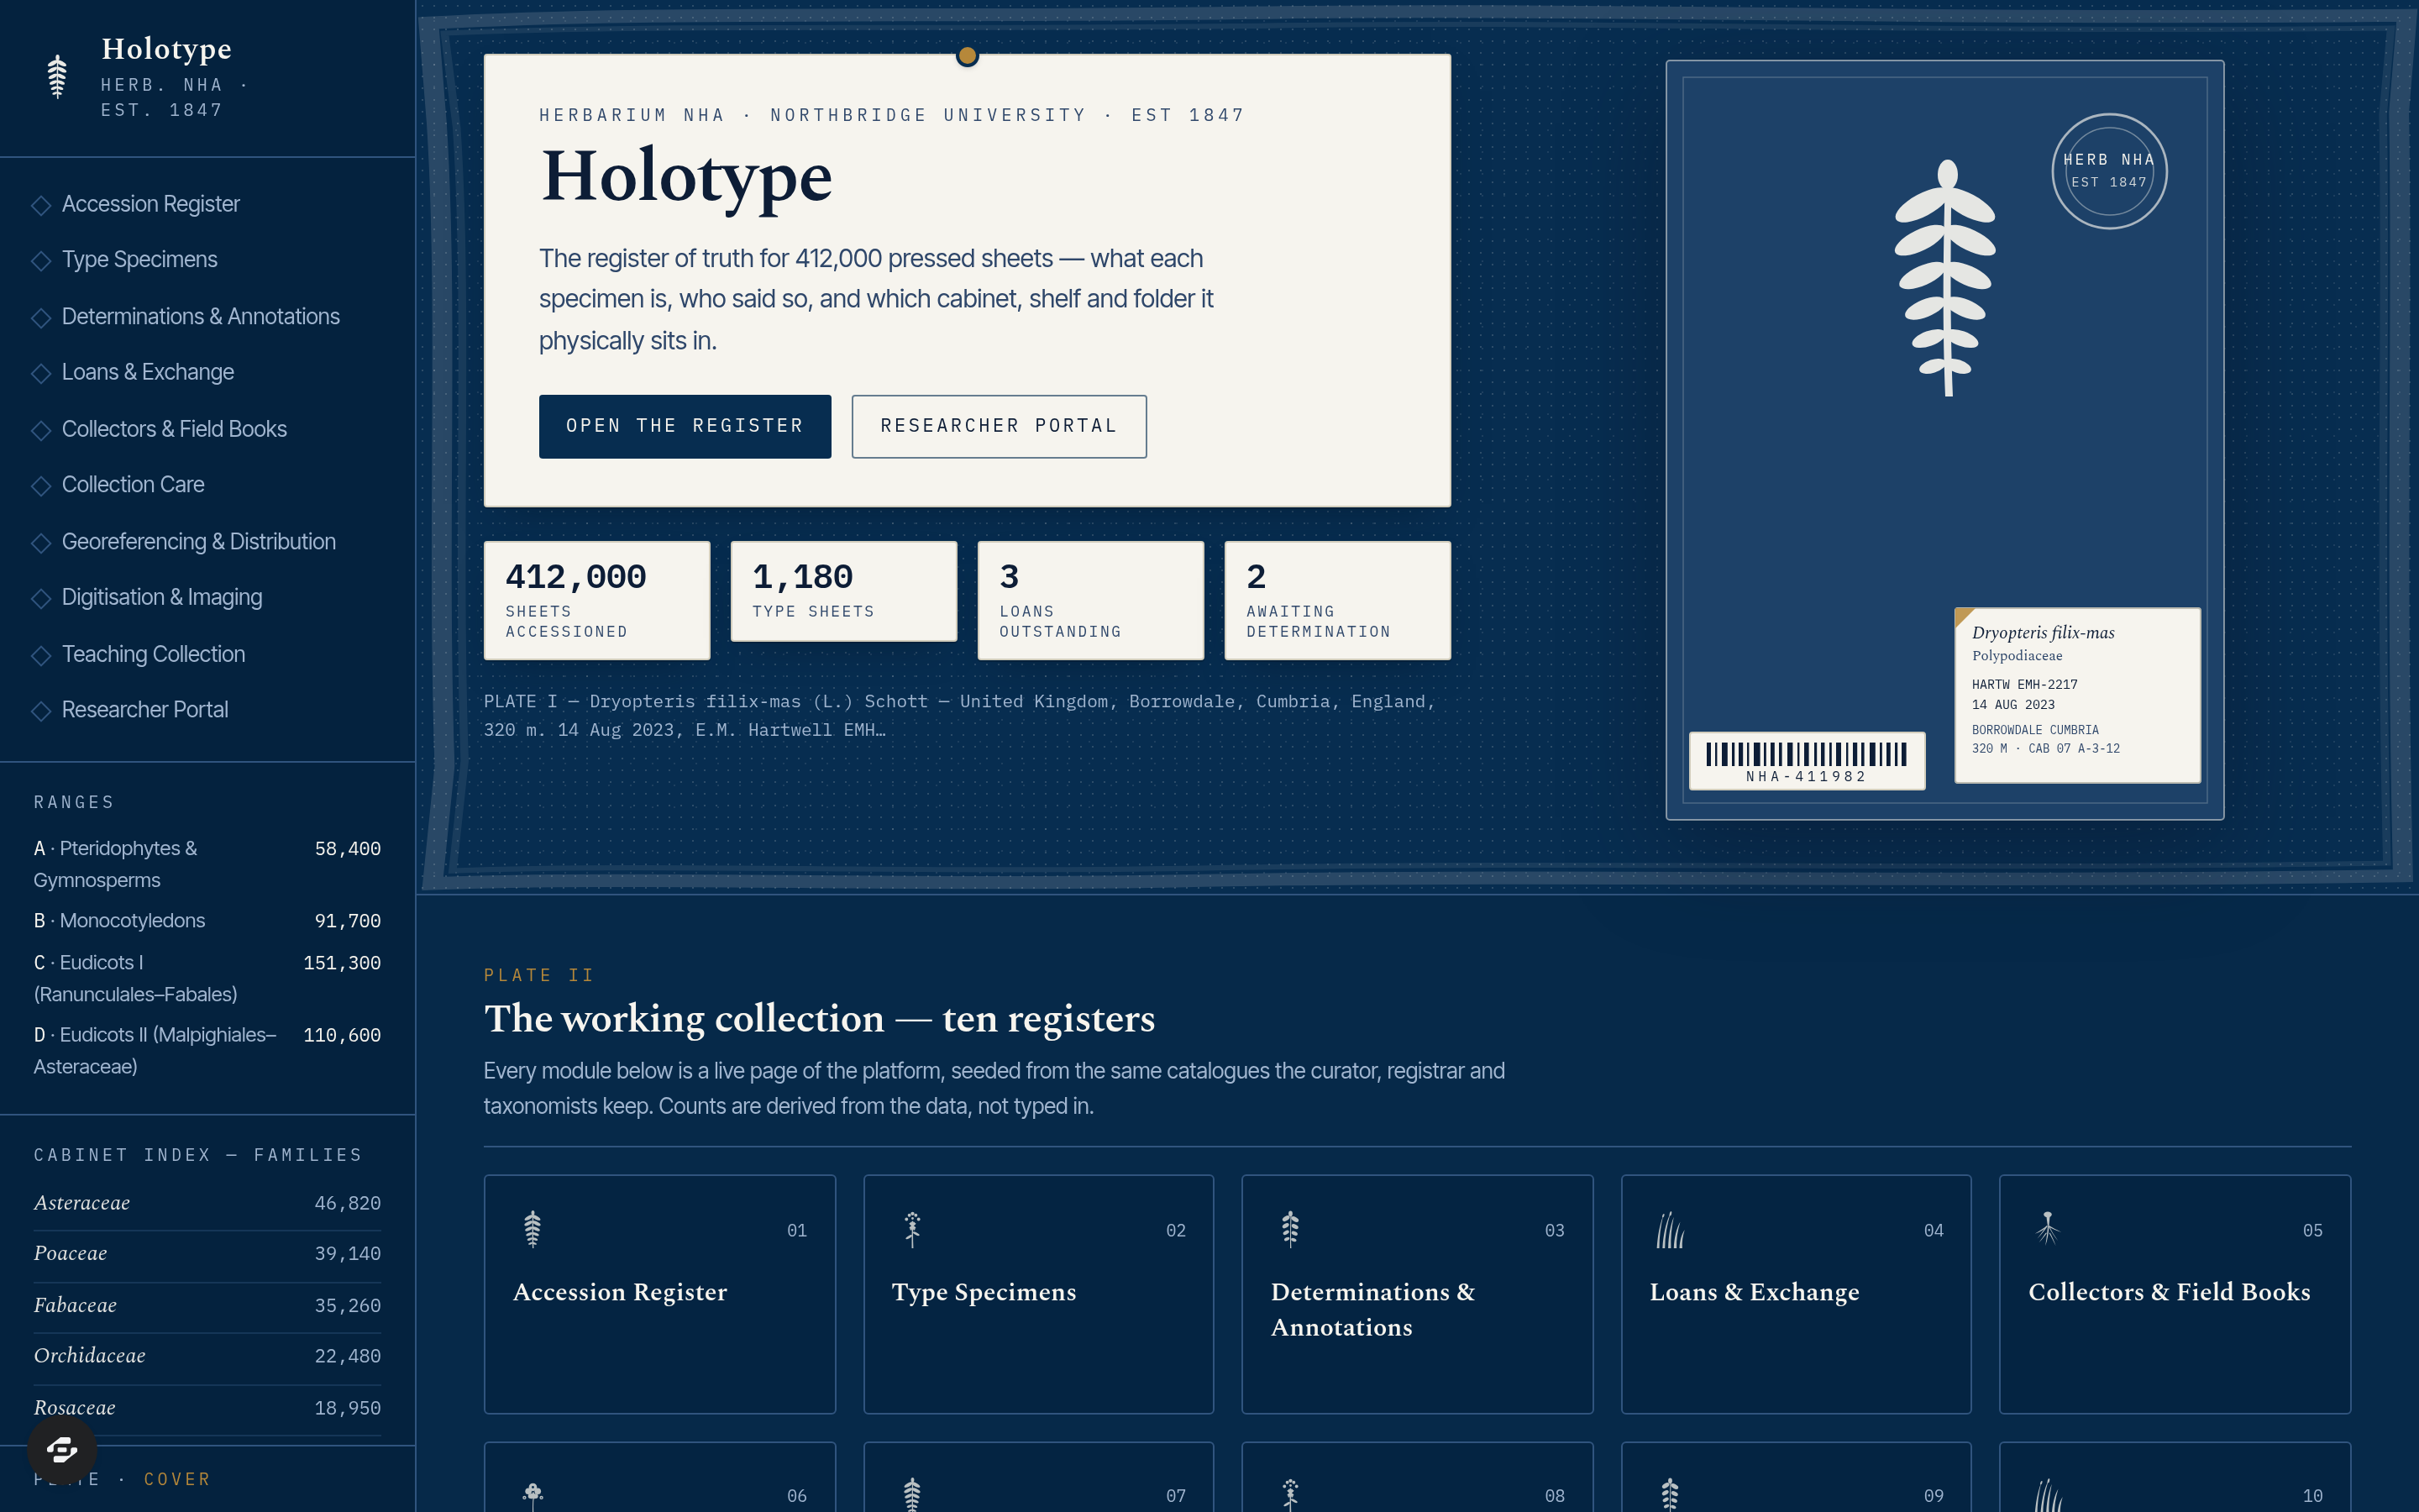Select Loans & Exchange in sidebar navigation
The width and height of the screenshot is (2419, 1512).
(x=147, y=372)
